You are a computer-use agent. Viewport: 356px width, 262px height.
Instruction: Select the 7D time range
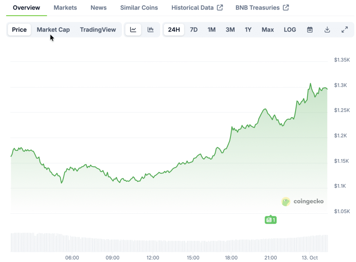194,30
